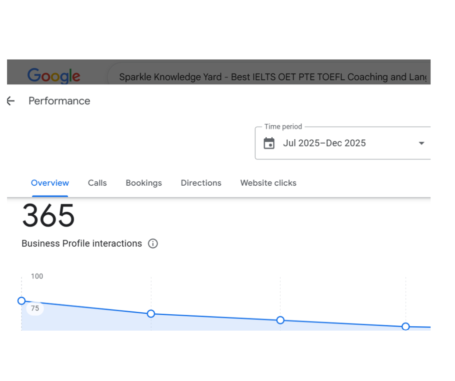Image resolution: width=455 pixels, height=381 pixels.
Task: Select the Jul 2025–Dec 2025 date range
Action: point(324,143)
